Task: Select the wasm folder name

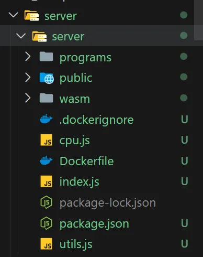Action: tap(75, 99)
